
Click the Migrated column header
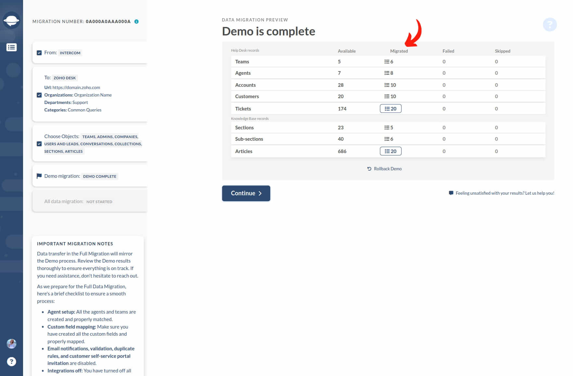(x=399, y=51)
